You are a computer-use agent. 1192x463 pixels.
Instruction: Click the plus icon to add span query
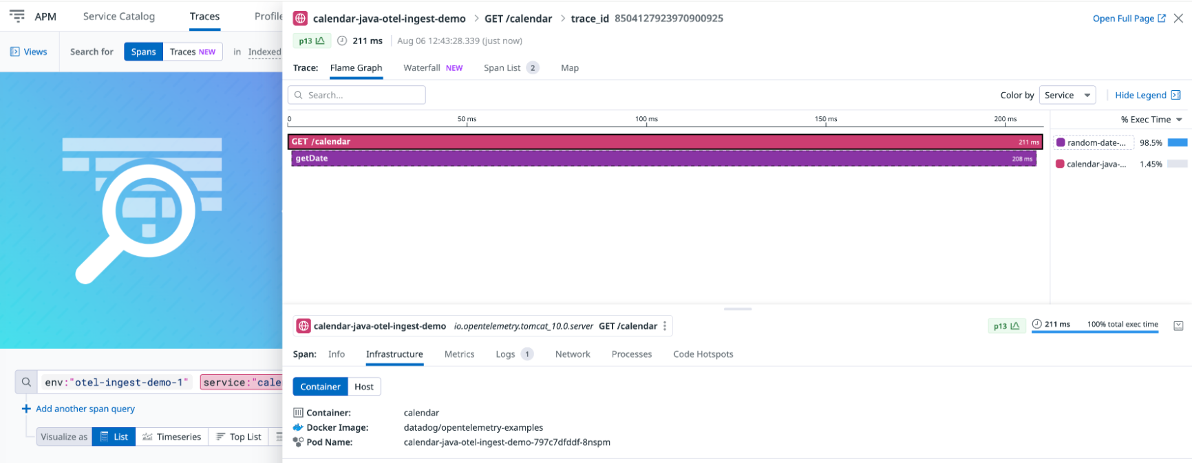26,409
